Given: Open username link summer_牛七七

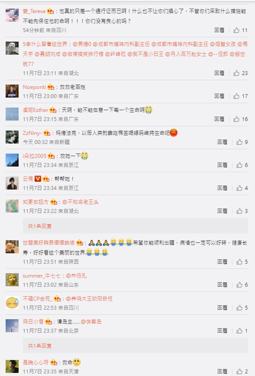Looking at the screenshot, I should [42, 276].
